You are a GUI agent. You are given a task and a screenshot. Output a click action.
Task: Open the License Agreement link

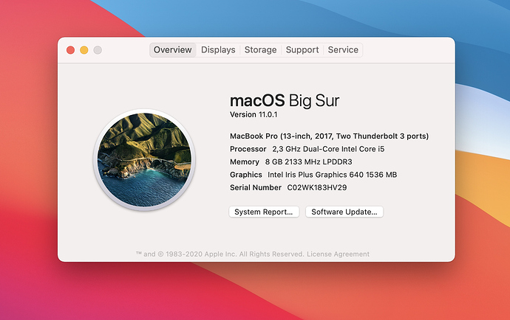pyautogui.click(x=338, y=254)
